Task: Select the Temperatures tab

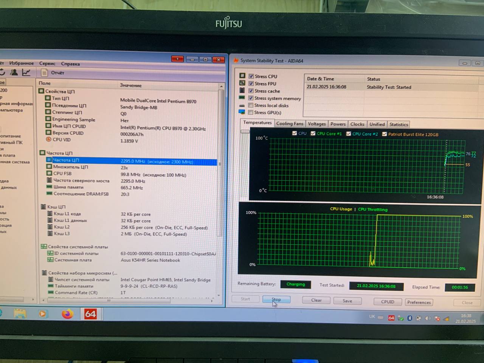Action: (257, 123)
